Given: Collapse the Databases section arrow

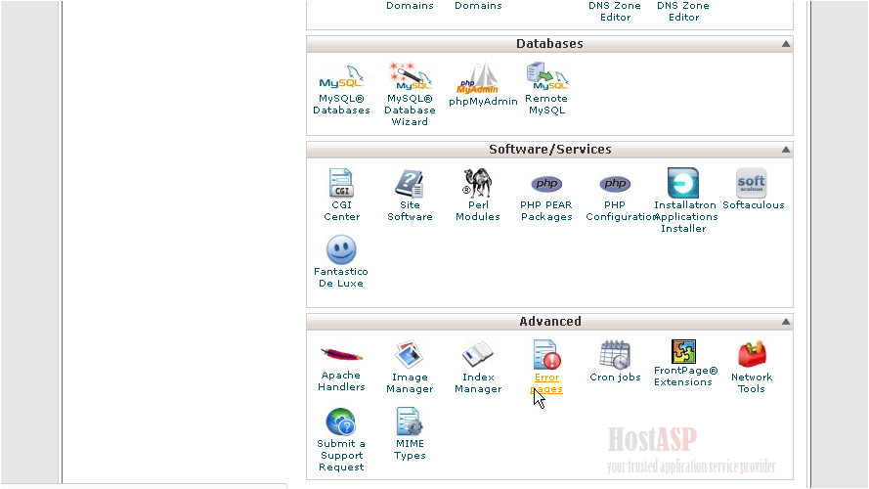Looking at the screenshot, I should pyautogui.click(x=786, y=44).
